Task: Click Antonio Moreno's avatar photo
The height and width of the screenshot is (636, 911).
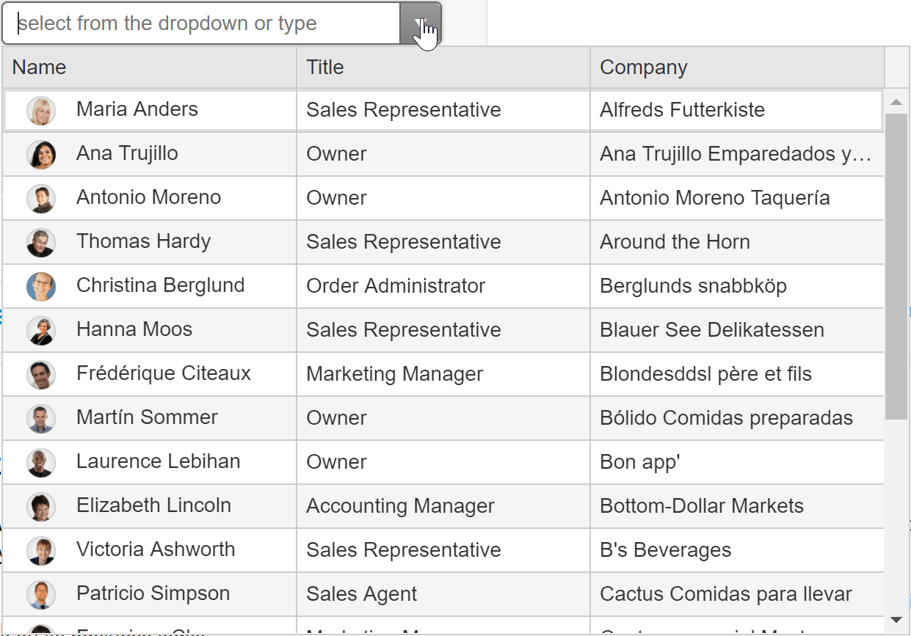Action: click(x=41, y=199)
